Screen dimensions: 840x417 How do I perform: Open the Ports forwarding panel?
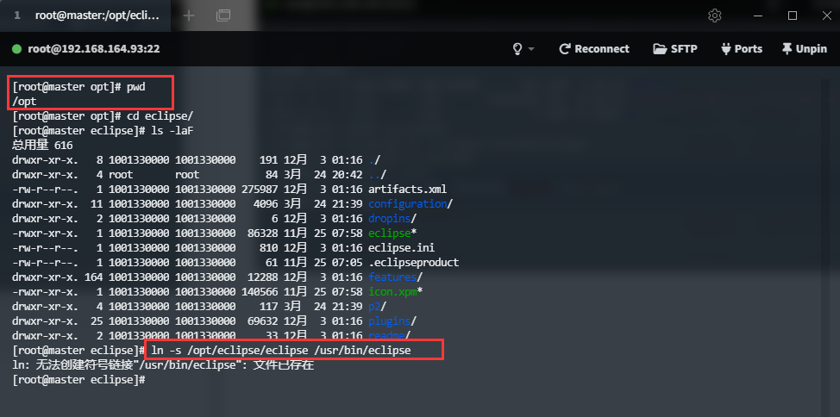click(742, 49)
